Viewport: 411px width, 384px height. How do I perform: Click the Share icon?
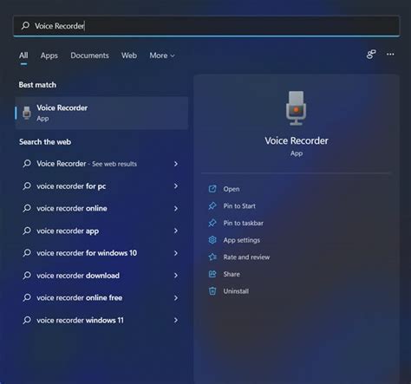pyautogui.click(x=212, y=274)
